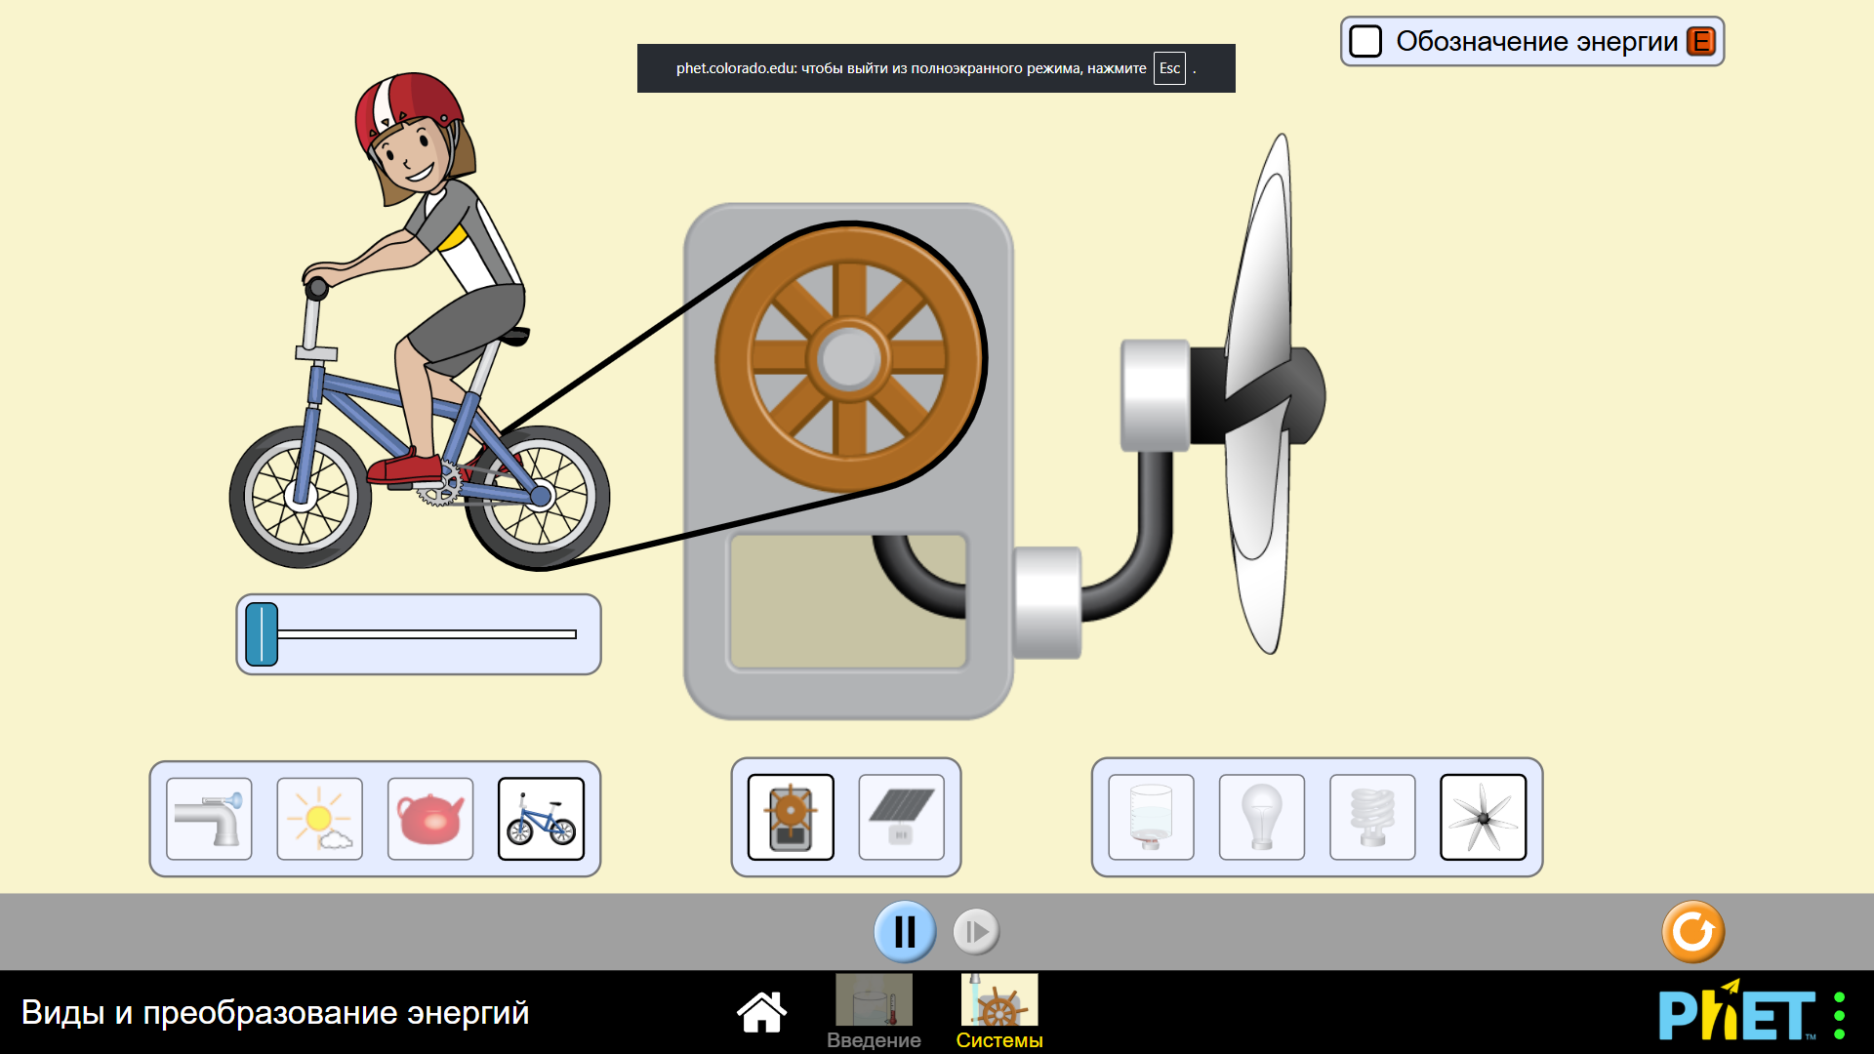Select the fan output icon
The height and width of the screenshot is (1054, 1874).
pos(1483,817)
